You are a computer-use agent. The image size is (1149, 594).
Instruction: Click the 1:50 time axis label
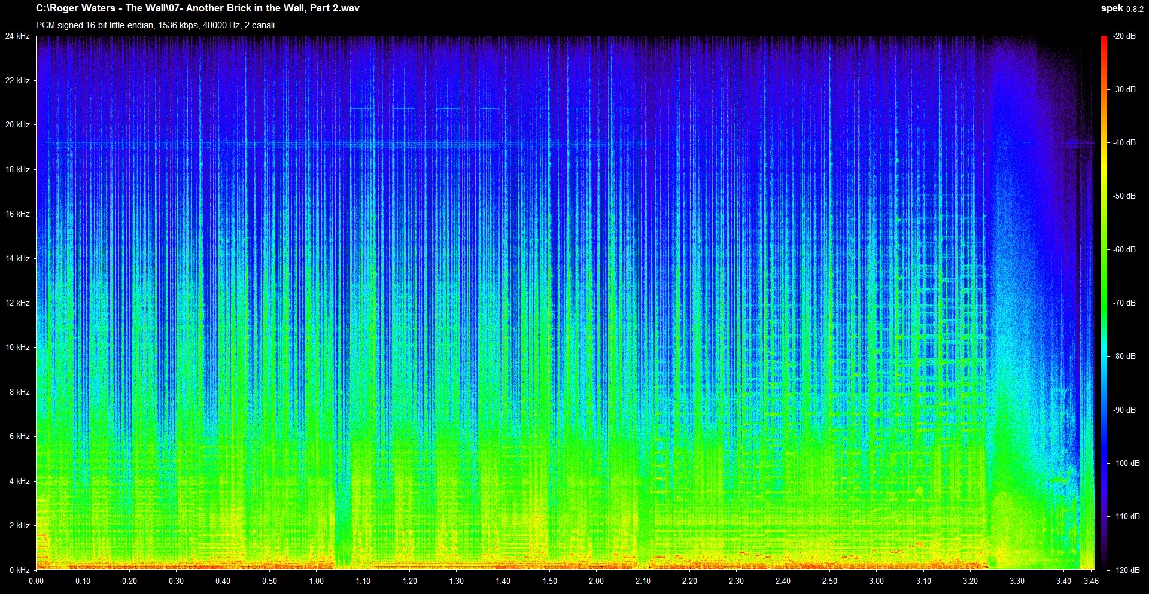(549, 581)
